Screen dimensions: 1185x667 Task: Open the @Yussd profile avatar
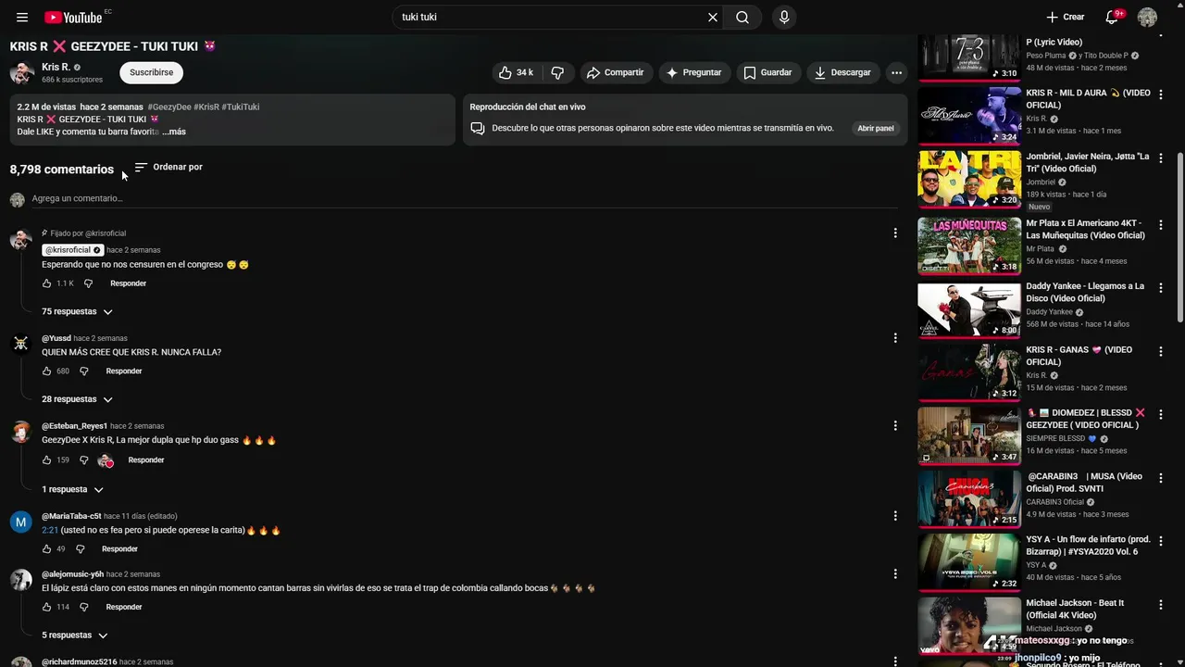[20, 345]
